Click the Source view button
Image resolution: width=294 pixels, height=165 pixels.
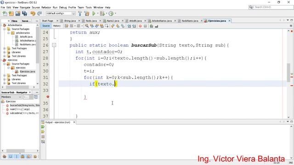click(x=46, y=26)
